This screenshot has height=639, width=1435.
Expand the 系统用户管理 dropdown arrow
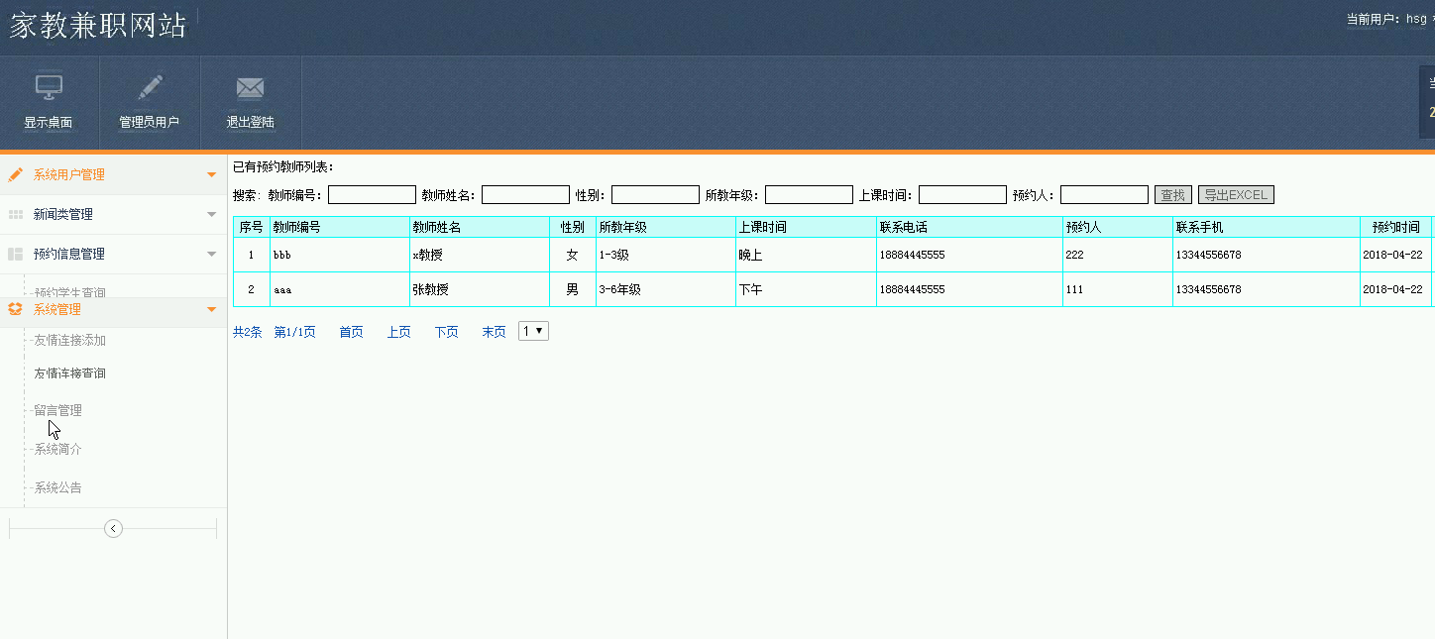(x=211, y=175)
